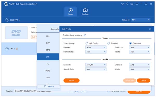The width and height of the screenshot is (156, 97).
Task: Rename Title 1 with pencil icon
Action: [17, 49]
